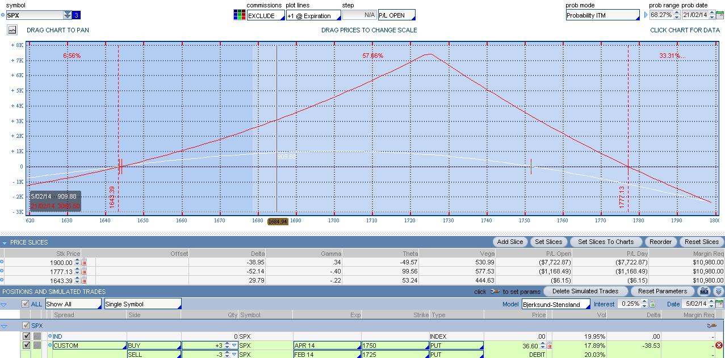Screen dimensions: 725x358
Task: Open the 'P/L OPEN' dropdown
Action: point(396,15)
